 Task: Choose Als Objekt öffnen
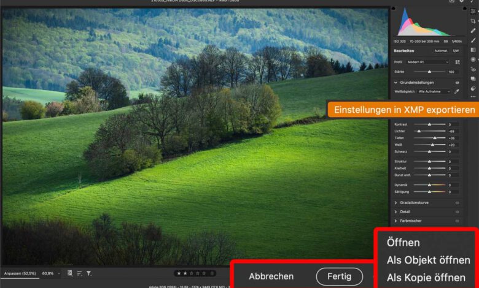click(x=428, y=260)
